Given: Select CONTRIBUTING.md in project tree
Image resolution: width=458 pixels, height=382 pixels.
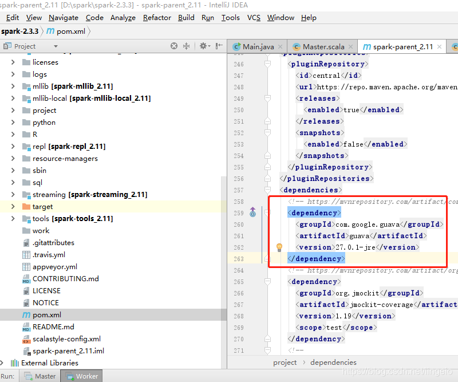Looking at the screenshot, I should coord(66,278).
